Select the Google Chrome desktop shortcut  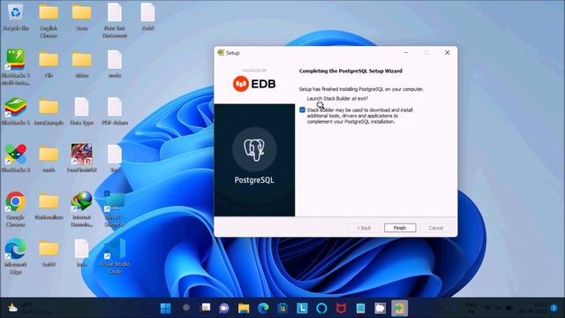[16, 209]
